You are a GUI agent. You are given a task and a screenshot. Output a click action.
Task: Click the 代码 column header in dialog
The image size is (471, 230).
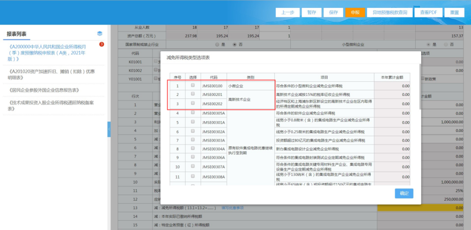click(214, 78)
